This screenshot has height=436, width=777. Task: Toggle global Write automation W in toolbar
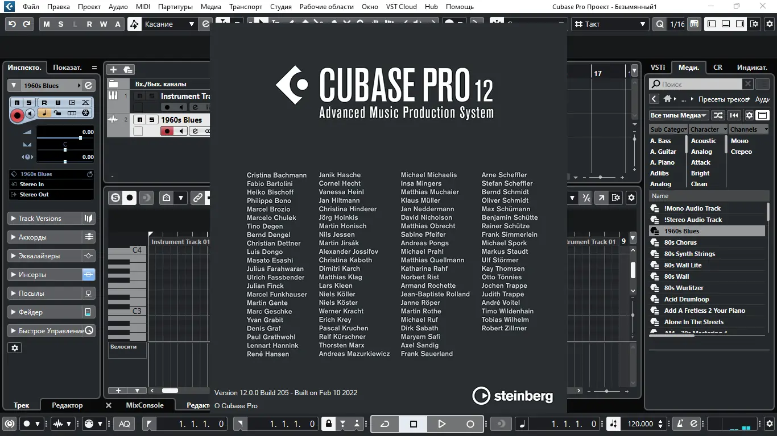point(104,24)
